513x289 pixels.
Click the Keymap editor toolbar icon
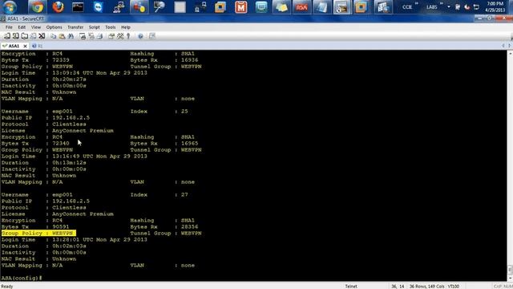point(120,36)
